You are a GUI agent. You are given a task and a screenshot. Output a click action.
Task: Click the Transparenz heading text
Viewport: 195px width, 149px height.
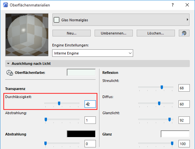tap(15, 89)
